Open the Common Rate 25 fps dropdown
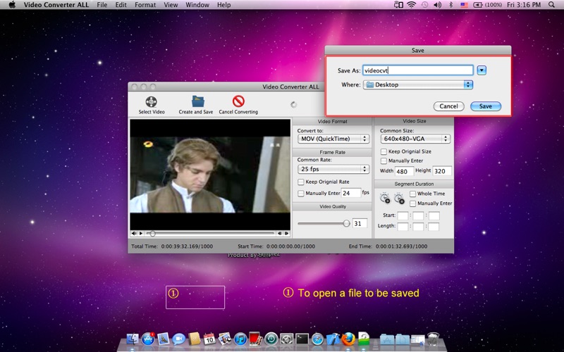564x352 pixels. pyautogui.click(x=333, y=169)
